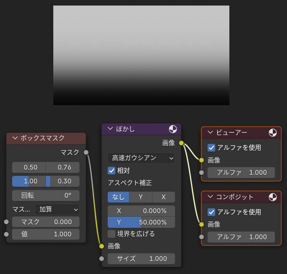This screenshot has width=287, height=274.
Task: Click the アルファ input socket of ビューアー
Action: pyautogui.click(x=201, y=172)
